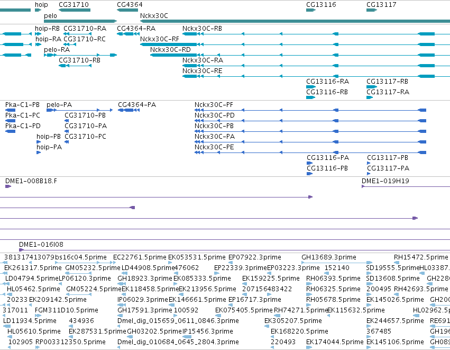Select the Nckx30C gene label
This screenshot has width=450, height=350.
point(154,16)
